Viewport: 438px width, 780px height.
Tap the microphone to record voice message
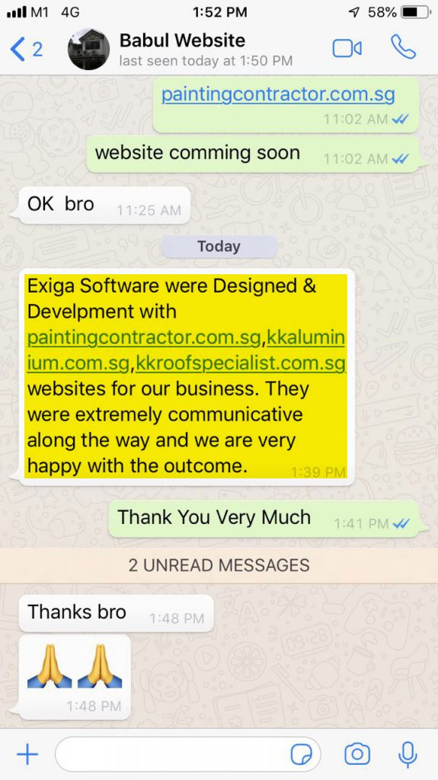point(408,755)
